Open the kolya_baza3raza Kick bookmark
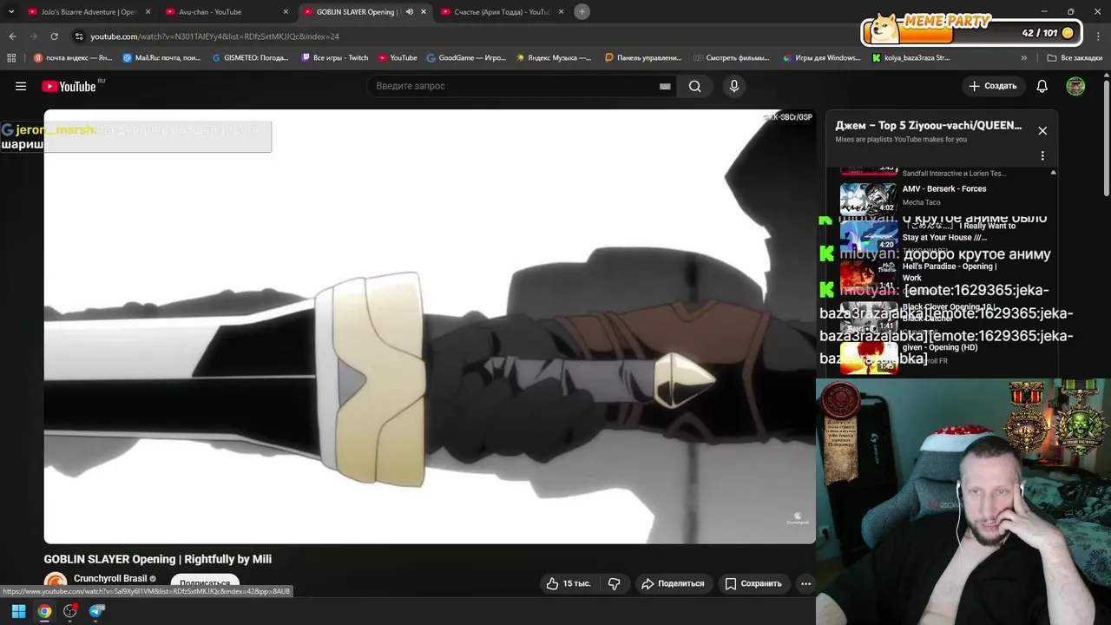The width and height of the screenshot is (1111, 625). (910, 58)
